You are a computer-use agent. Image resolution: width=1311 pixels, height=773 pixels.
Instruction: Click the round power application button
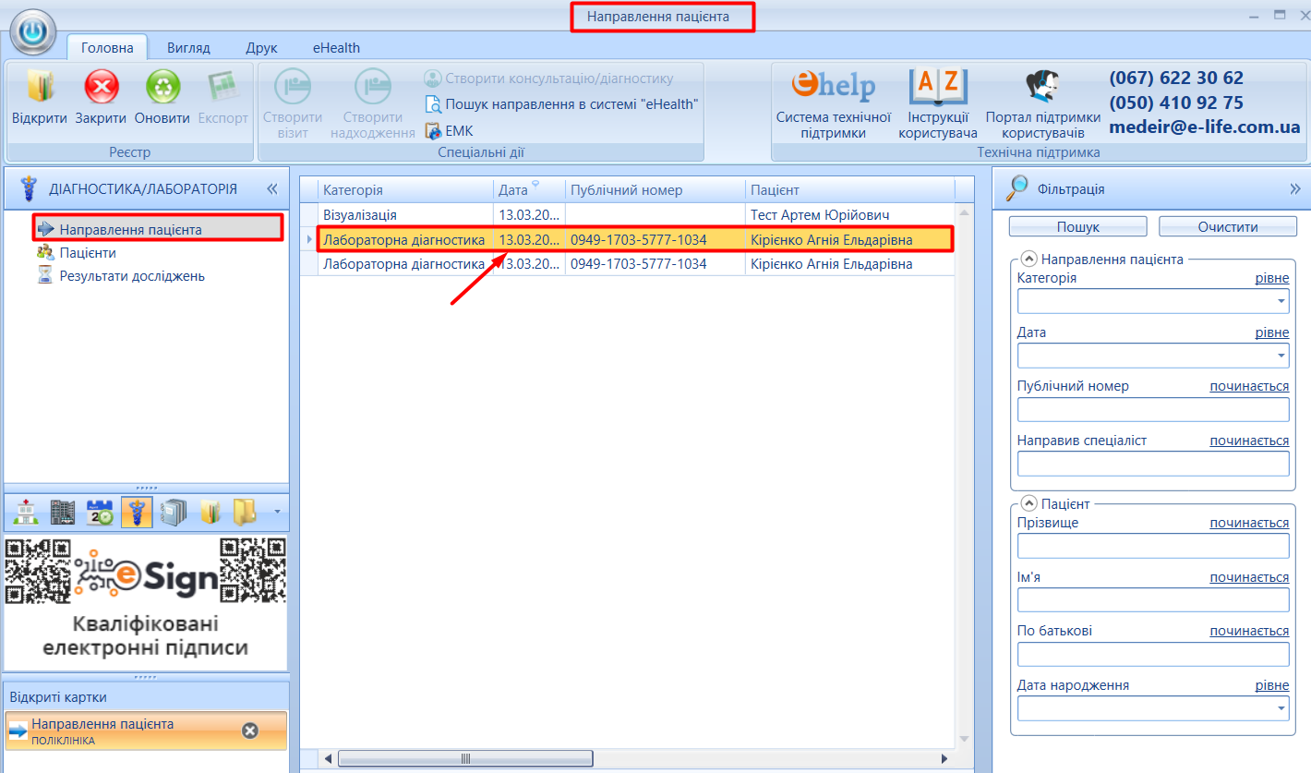(32, 31)
